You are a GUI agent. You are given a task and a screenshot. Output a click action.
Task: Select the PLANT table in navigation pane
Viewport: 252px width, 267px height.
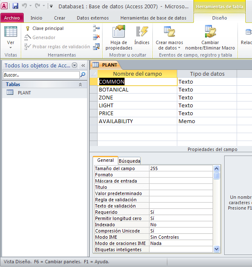pyautogui.click(x=24, y=93)
